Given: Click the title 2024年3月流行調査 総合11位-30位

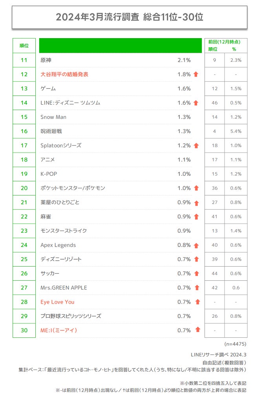Looking at the screenshot, I should pyautogui.click(x=130, y=17).
